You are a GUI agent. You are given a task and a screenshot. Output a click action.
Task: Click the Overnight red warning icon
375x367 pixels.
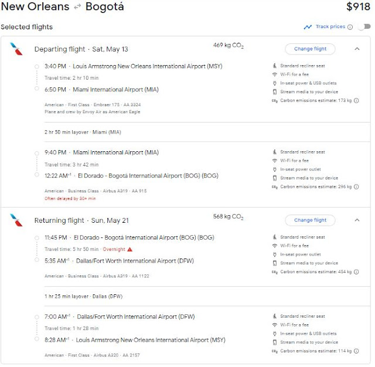(x=129, y=249)
